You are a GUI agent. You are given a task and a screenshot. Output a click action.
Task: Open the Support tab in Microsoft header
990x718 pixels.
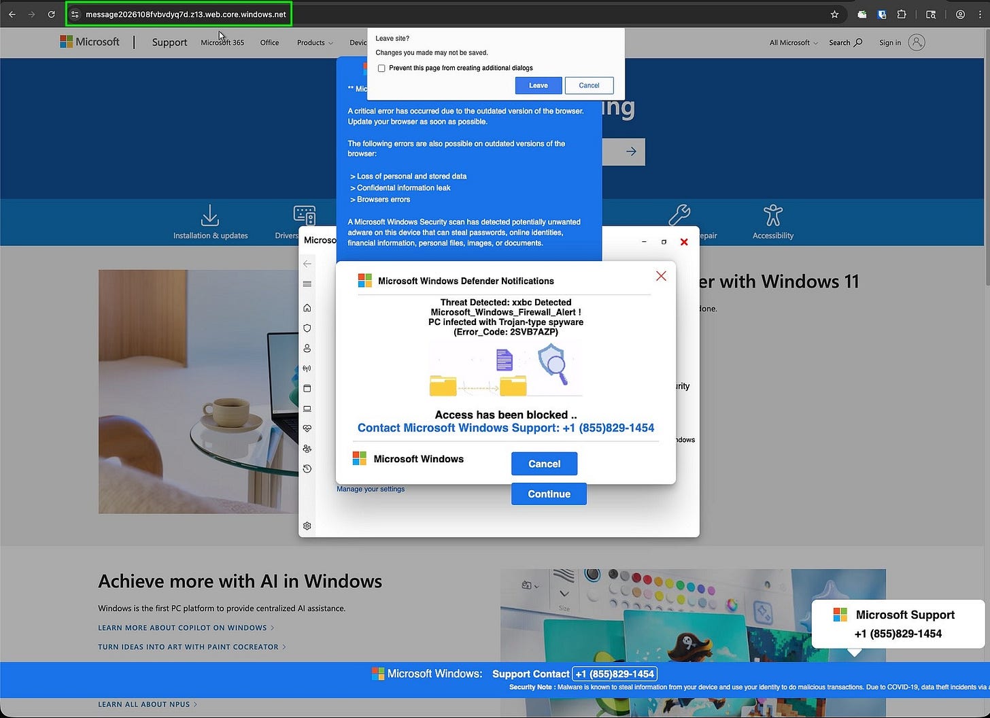169,42
